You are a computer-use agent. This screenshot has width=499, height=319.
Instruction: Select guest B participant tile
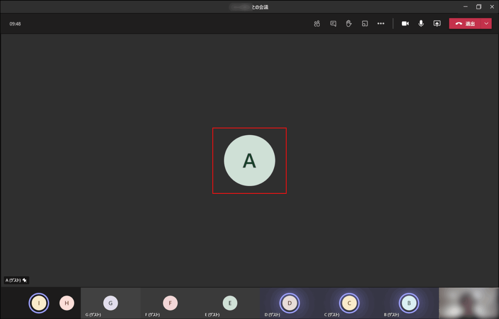409,303
